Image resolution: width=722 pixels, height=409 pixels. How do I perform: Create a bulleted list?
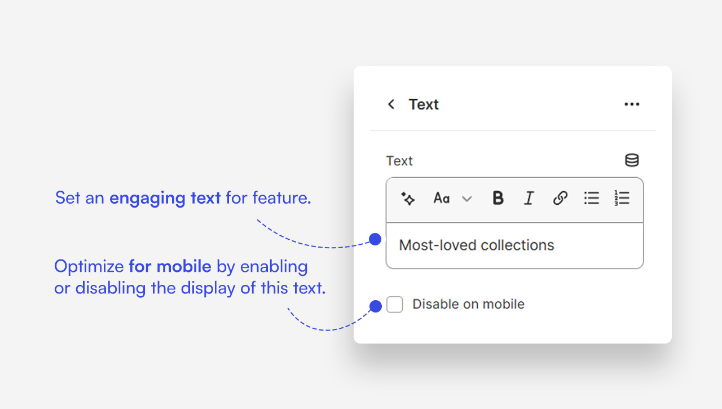(591, 199)
